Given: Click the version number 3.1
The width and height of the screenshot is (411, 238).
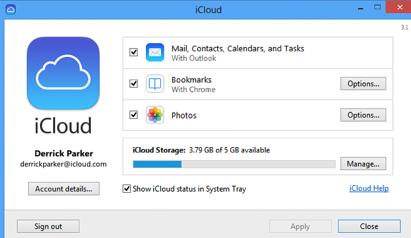Looking at the screenshot, I should coord(404,27).
